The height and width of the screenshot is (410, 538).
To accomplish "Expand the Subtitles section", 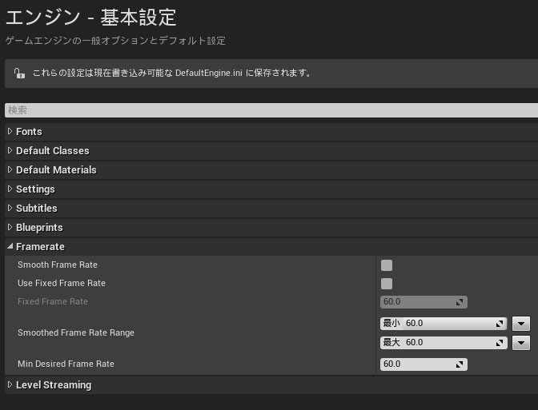I will pyautogui.click(x=10, y=208).
